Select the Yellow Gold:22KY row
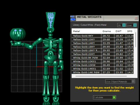The height and width of the screenshot is (105, 140). tap(103, 54)
